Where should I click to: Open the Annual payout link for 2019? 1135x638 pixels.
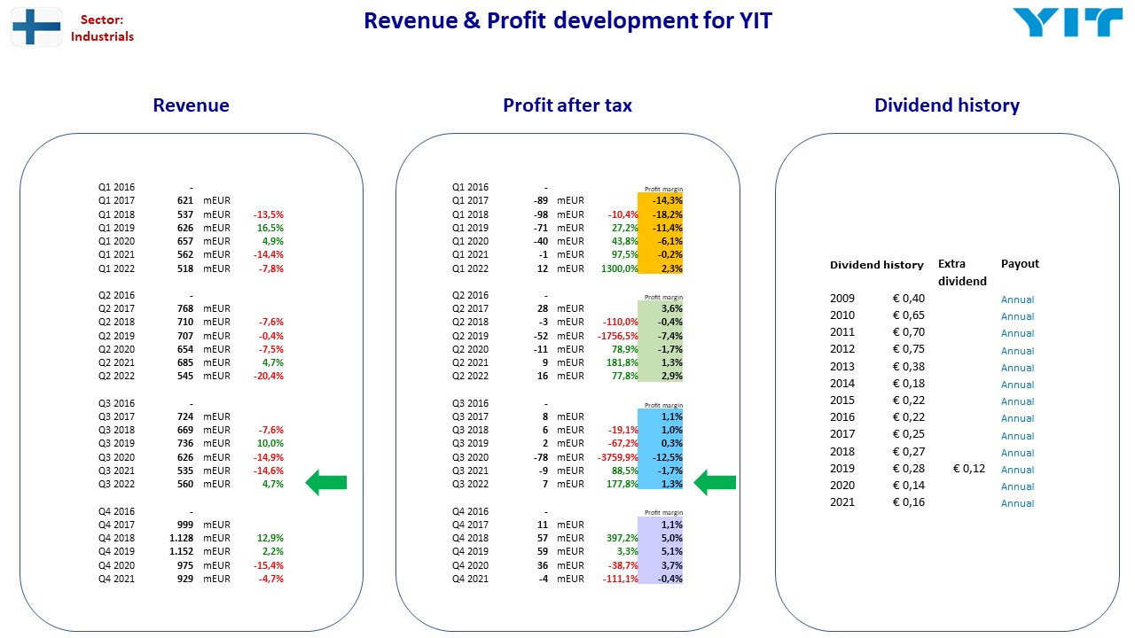(x=1018, y=470)
